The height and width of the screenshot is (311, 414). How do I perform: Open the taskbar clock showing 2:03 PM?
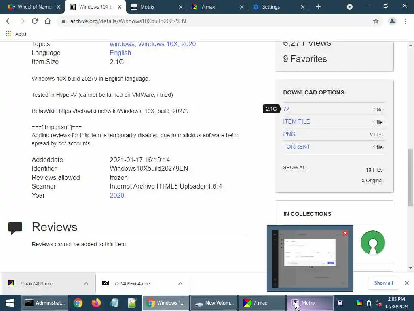[397, 303]
